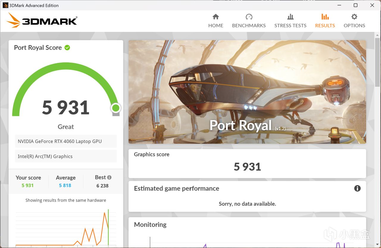
Task: Click the Port Royal benchmark banner image
Action: 247,92
